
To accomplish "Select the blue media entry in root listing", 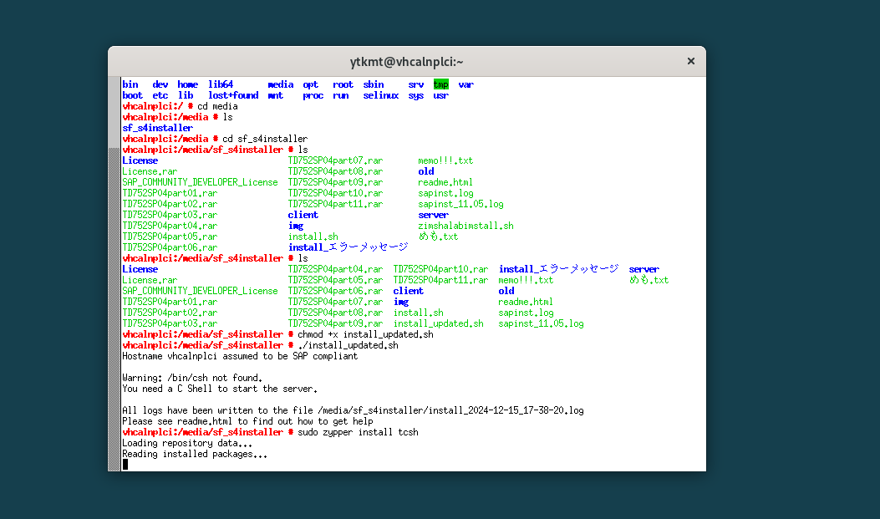I will point(281,84).
